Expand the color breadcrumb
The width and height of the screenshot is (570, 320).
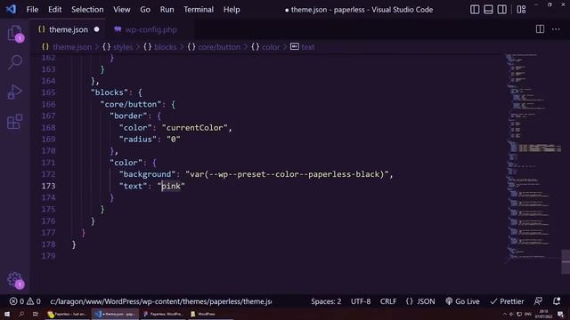tap(271, 47)
